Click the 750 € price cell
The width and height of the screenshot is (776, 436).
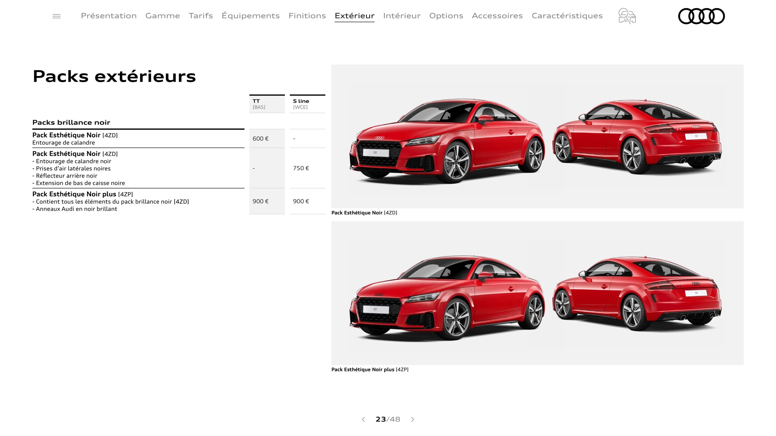coord(307,168)
